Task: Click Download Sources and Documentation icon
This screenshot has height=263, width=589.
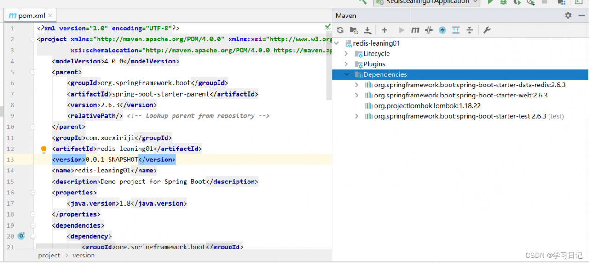Action: pyautogui.click(x=368, y=30)
